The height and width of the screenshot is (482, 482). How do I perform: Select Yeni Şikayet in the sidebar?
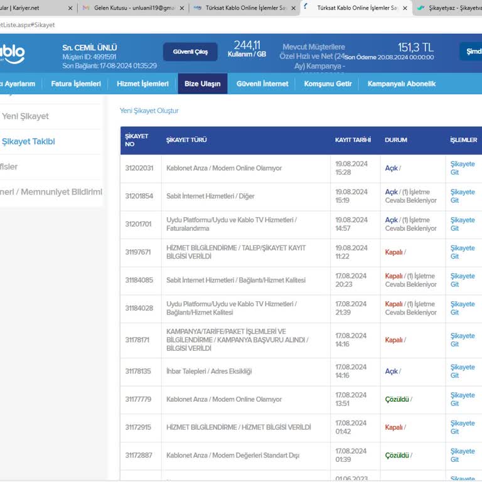click(25, 116)
